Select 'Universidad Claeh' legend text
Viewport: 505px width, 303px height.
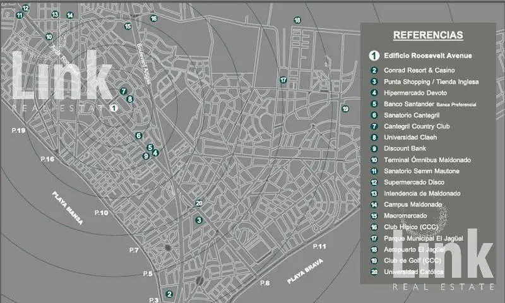pyautogui.click(x=410, y=137)
